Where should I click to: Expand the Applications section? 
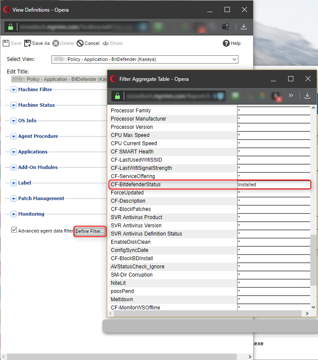(x=13, y=152)
